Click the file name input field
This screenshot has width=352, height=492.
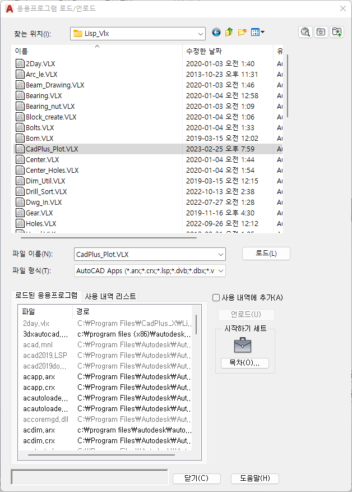145,254
